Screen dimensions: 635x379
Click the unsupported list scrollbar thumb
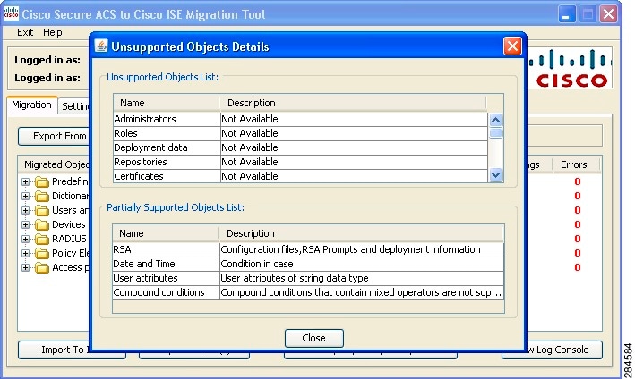[495, 133]
